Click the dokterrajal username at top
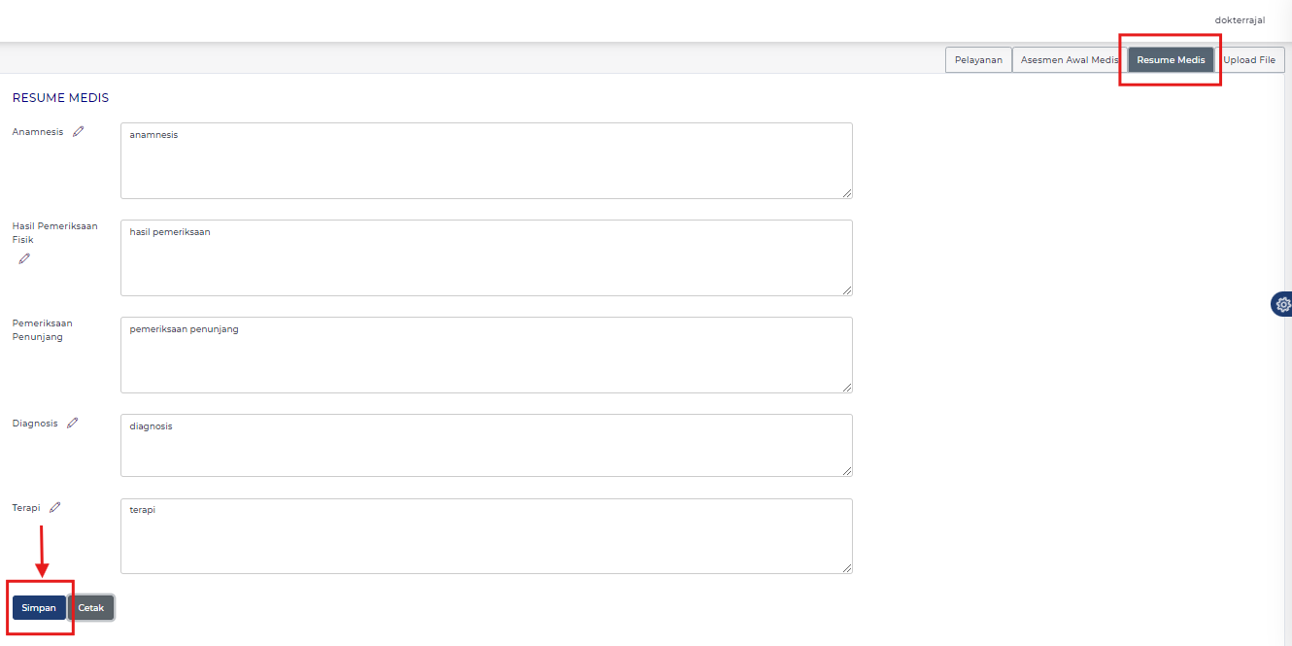The image size is (1292, 646). (x=1240, y=20)
